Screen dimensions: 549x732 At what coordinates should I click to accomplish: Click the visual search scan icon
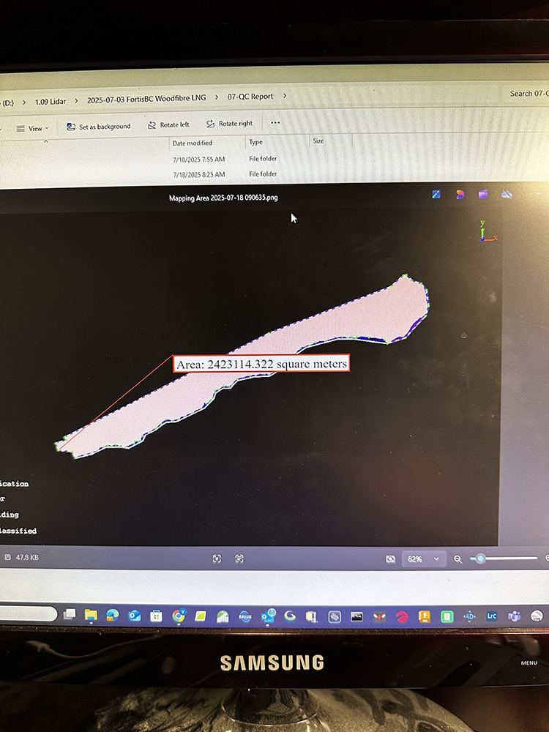tap(217, 559)
